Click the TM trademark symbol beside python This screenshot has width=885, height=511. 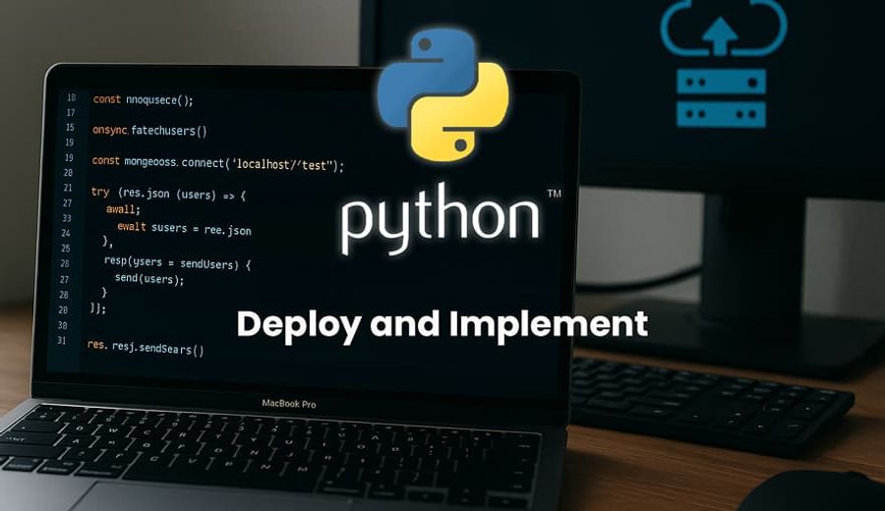pos(555,194)
